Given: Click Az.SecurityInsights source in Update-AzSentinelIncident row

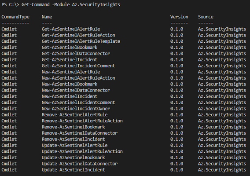Looking at the screenshot, I should 222,170.
